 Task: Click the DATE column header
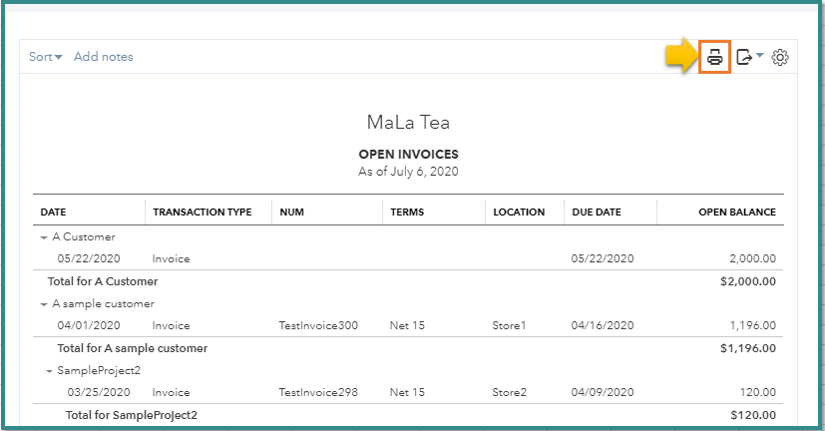pos(53,213)
